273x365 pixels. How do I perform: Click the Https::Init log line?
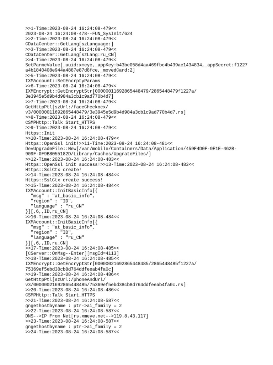pyautogui.click(x=40, y=133)
